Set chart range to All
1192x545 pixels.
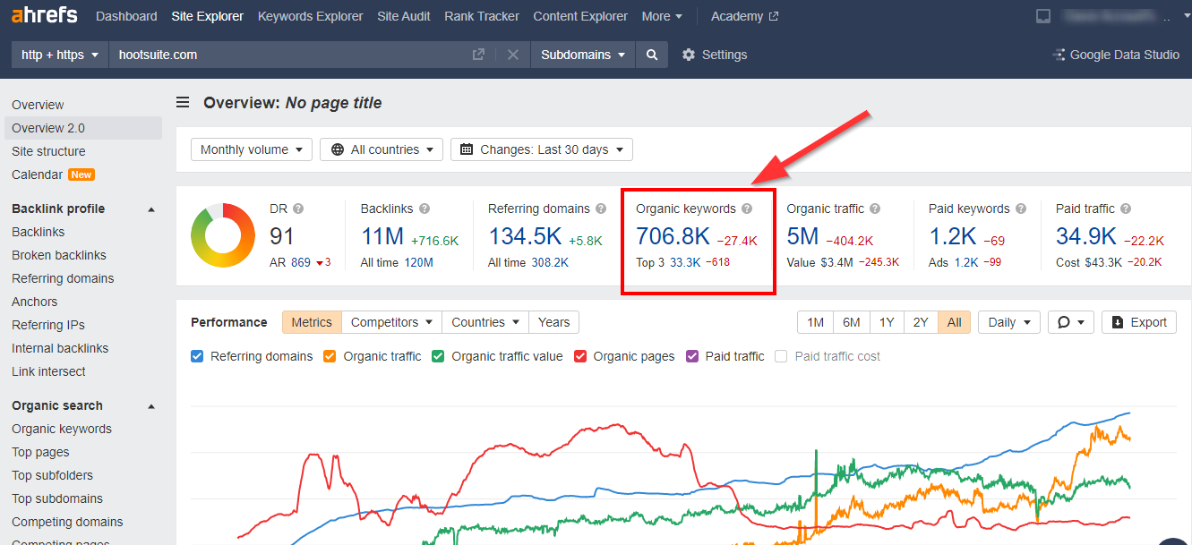click(x=955, y=322)
